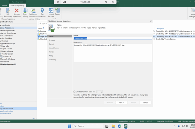195x129 pixels.
Task: Launch Microsoft Edge from the taskbar
Action: click(119, 126)
